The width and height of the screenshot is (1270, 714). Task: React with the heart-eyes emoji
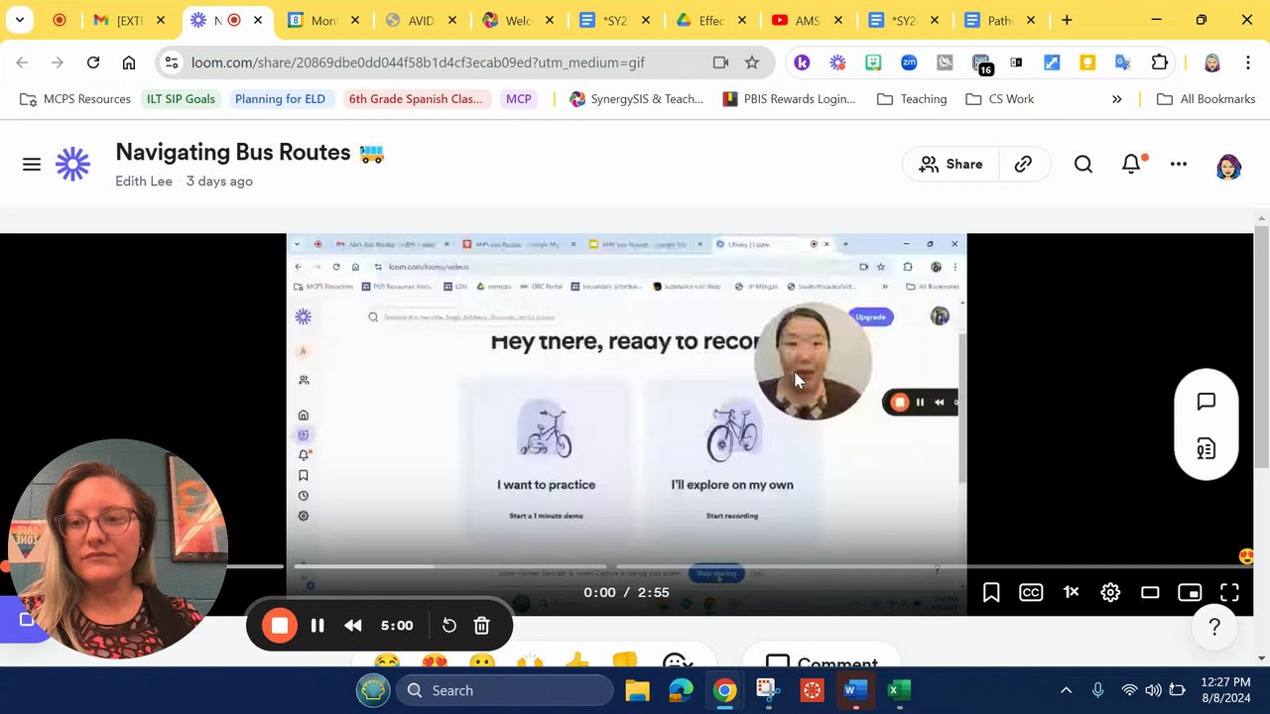[x=434, y=661]
